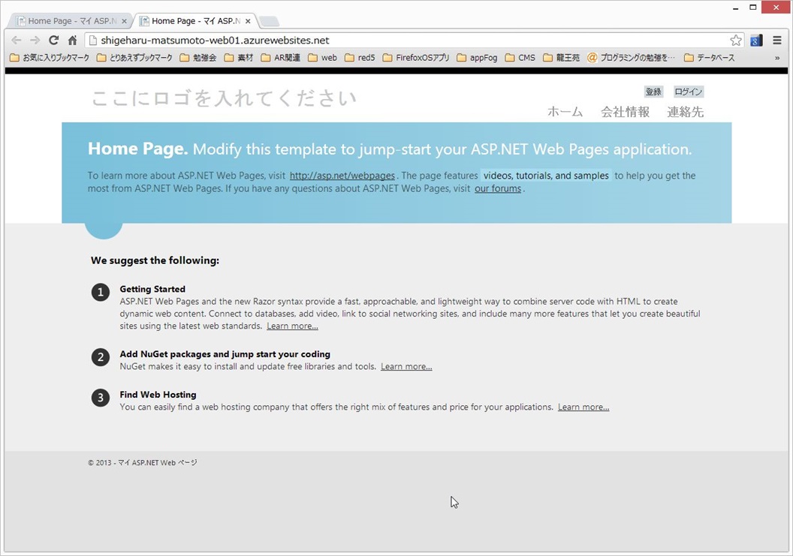Maximize the browser window
The image size is (793, 556).
753,8
